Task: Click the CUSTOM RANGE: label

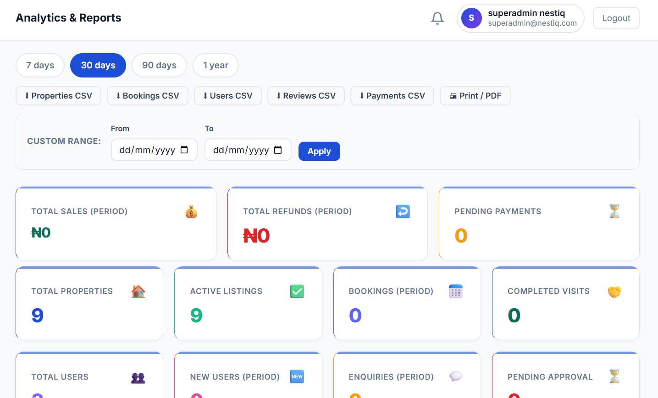Action: click(x=64, y=141)
